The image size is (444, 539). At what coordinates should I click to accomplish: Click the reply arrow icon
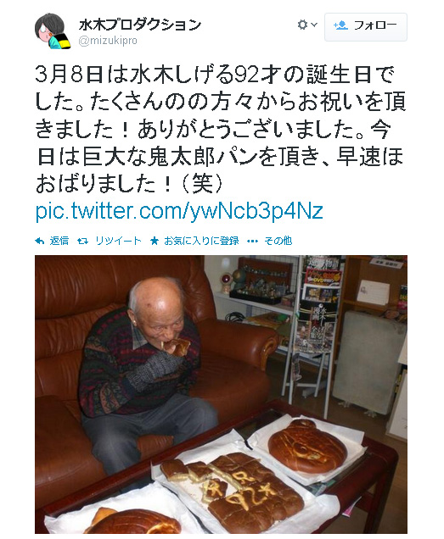pyautogui.click(x=40, y=242)
